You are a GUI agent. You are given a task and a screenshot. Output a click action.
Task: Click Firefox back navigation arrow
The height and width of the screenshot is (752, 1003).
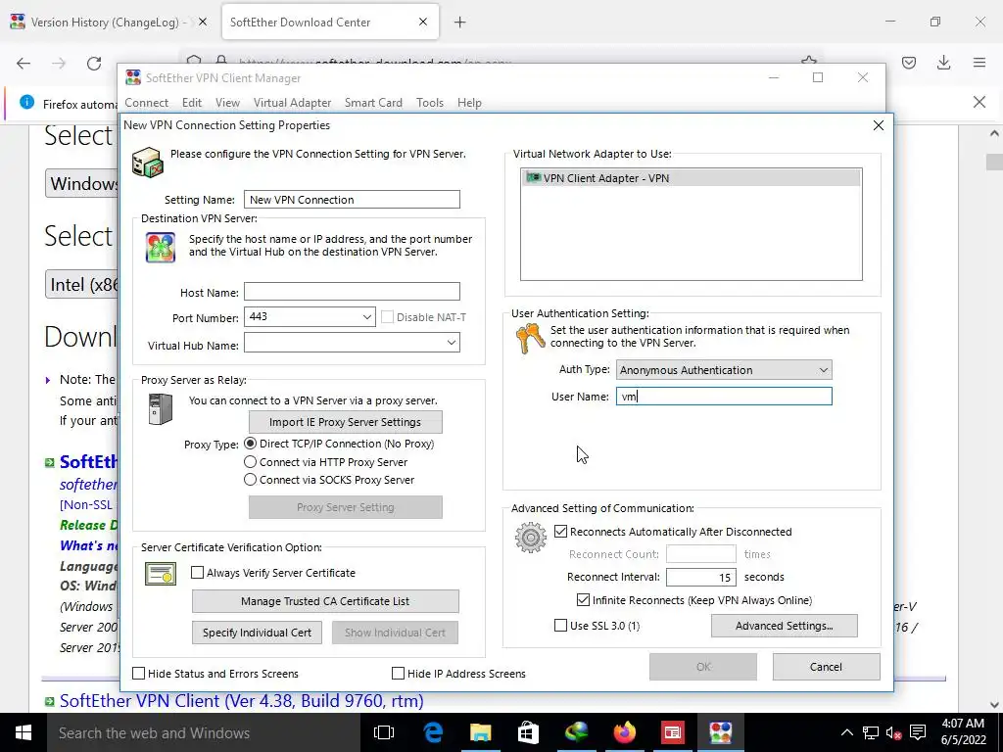[24, 63]
